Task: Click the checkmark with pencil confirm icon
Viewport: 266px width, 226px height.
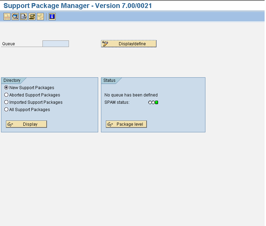Action: 40,17
